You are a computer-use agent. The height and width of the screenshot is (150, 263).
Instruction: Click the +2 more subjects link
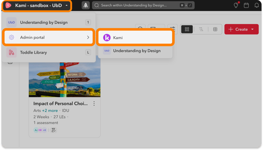coord(50,111)
